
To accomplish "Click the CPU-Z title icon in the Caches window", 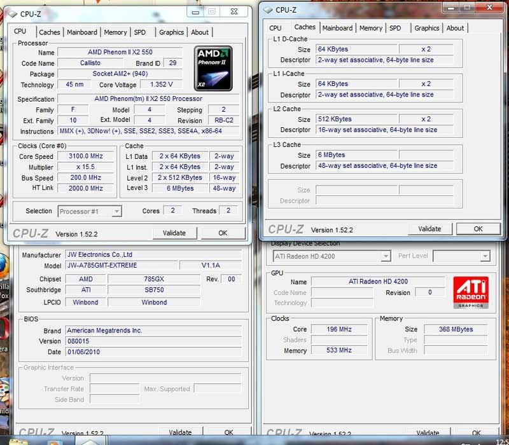I will click(268, 10).
